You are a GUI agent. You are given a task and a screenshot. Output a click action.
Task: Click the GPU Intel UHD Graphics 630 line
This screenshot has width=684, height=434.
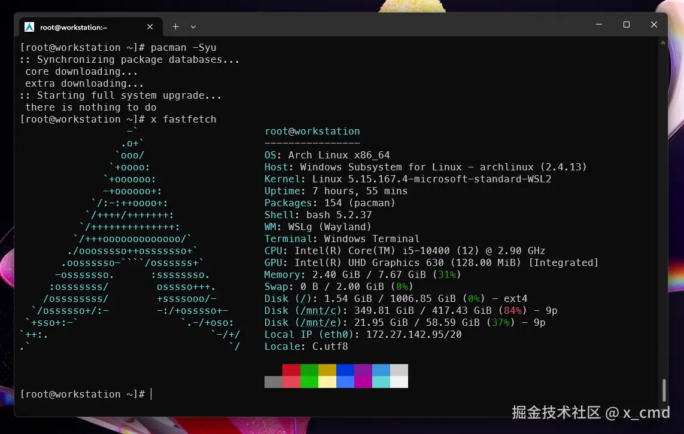click(431, 263)
